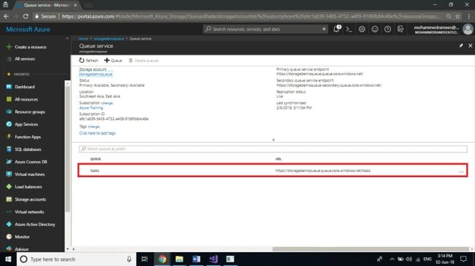Open the storagedemoqueue storage account link

click(96, 74)
